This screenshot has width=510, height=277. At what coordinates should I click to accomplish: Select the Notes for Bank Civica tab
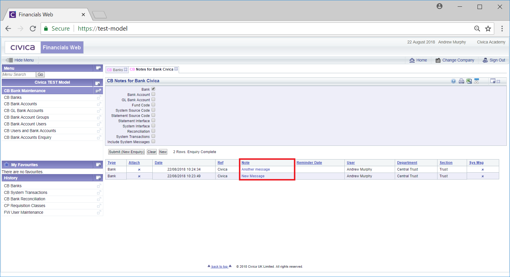click(x=151, y=69)
